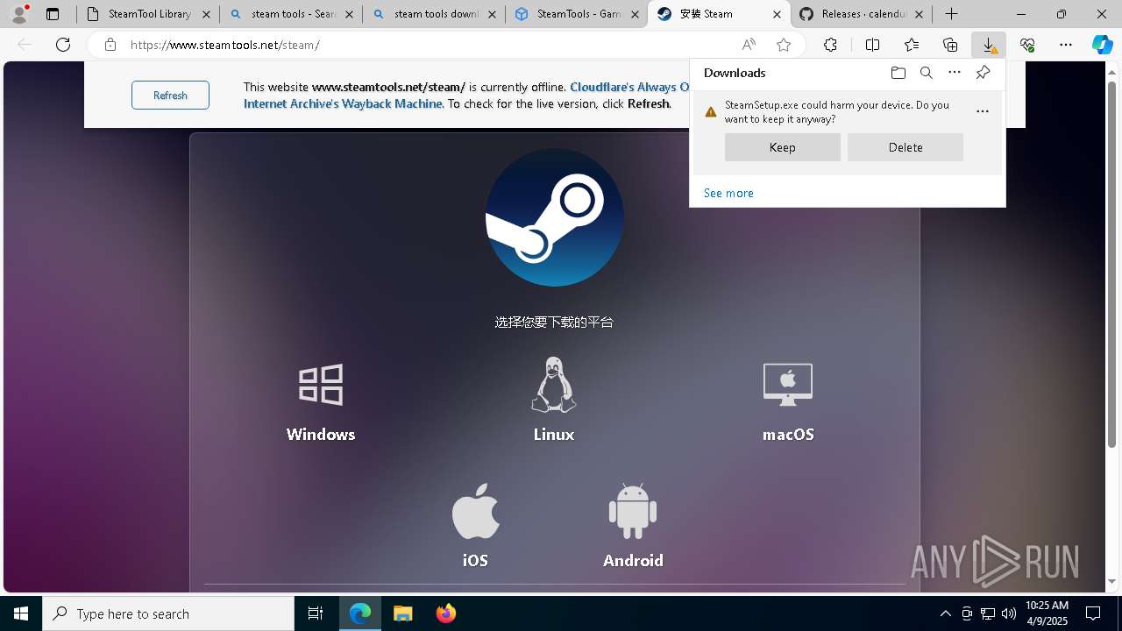Screen dimensions: 1122x631
Task: Search downloads with magnifier icon
Action: [x=927, y=73]
